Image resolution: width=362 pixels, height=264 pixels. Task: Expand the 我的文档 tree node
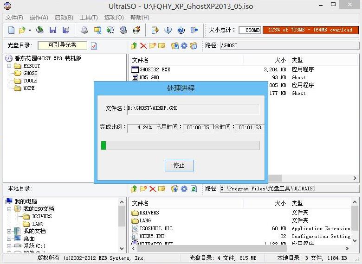(9, 231)
